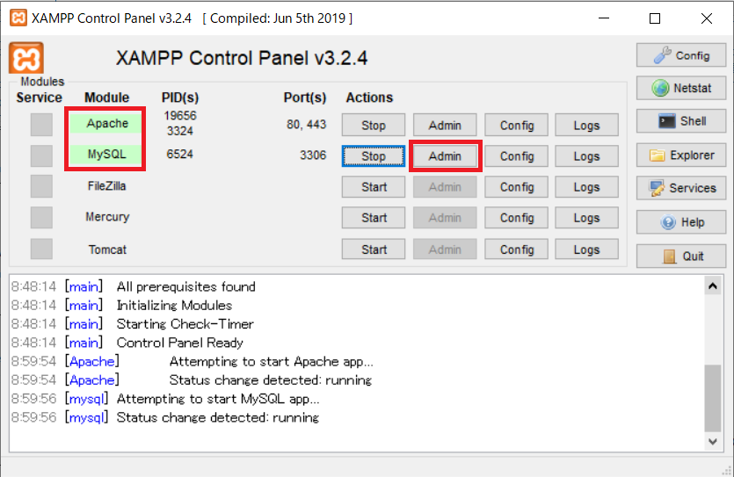This screenshot has height=477, width=734.
Task: Open the Help button
Action: pyautogui.click(x=681, y=222)
